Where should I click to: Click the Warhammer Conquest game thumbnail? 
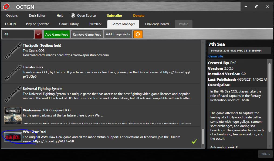(13, 116)
